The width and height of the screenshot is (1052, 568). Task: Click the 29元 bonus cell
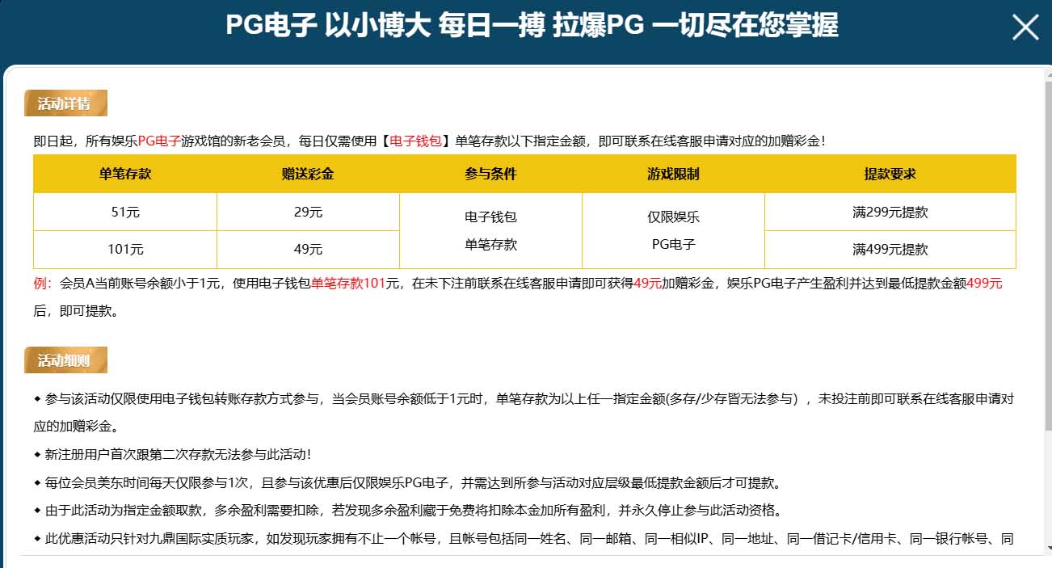coord(308,212)
